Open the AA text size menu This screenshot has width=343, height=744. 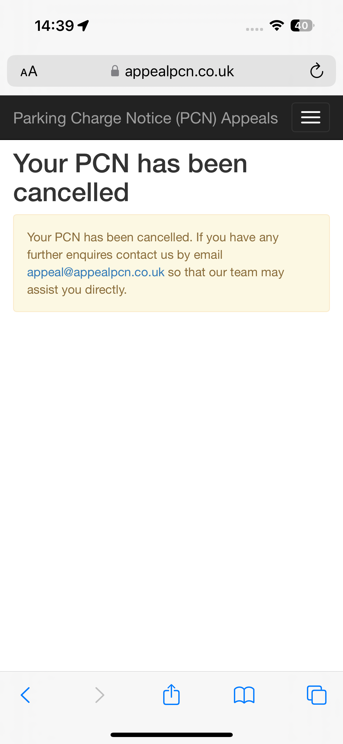click(x=29, y=71)
